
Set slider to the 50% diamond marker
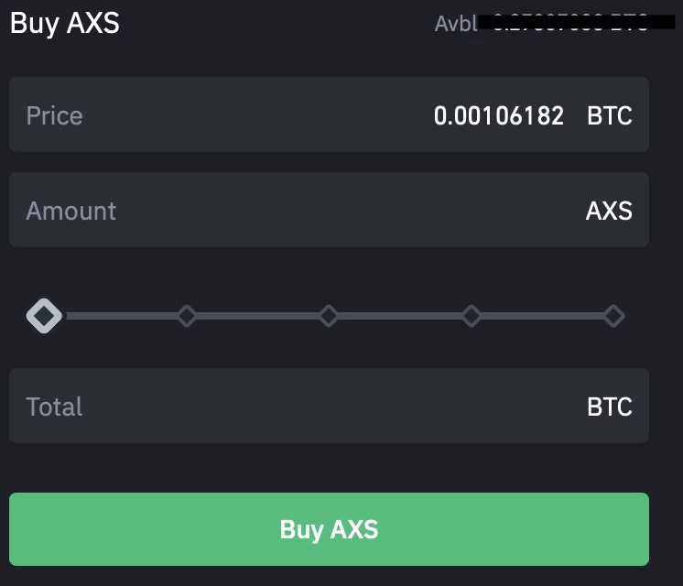[x=329, y=316]
